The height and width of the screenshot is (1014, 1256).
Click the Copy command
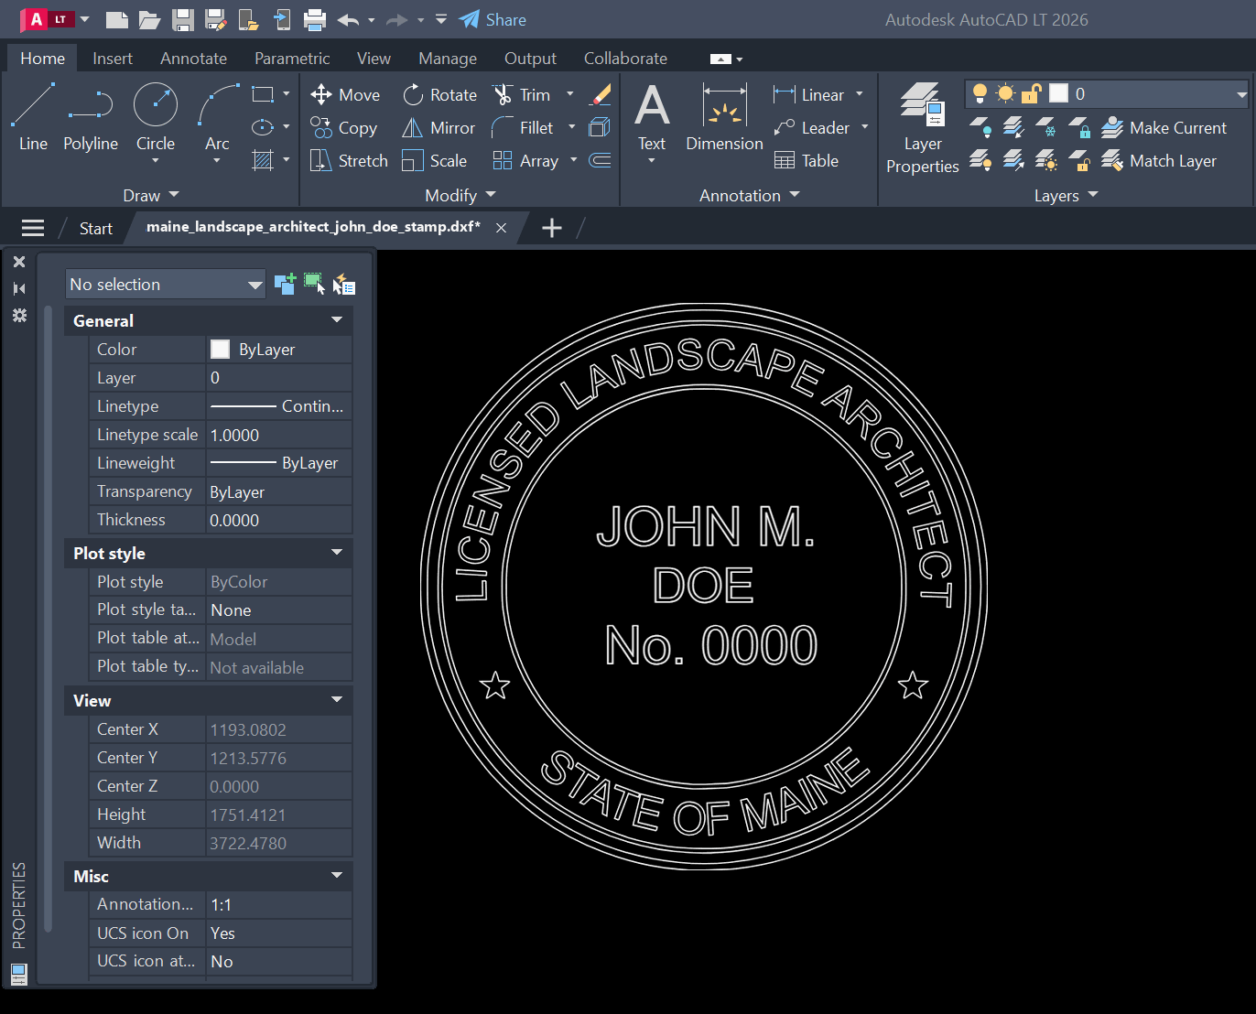point(344,128)
